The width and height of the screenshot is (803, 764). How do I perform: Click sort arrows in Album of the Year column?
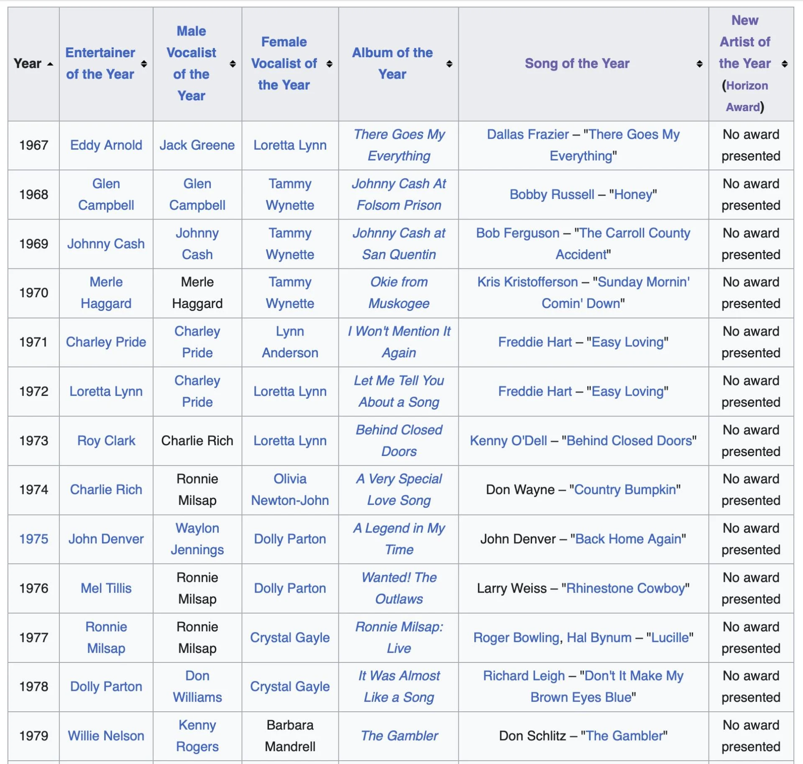click(449, 64)
